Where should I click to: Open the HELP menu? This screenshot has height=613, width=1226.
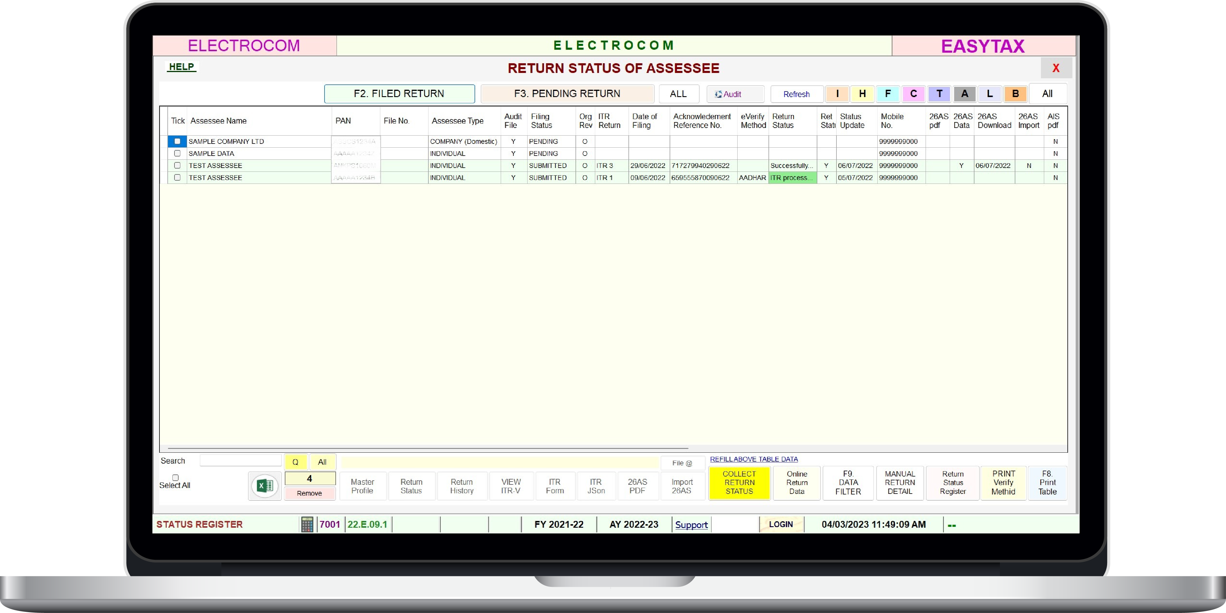pyautogui.click(x=181, y=67)
